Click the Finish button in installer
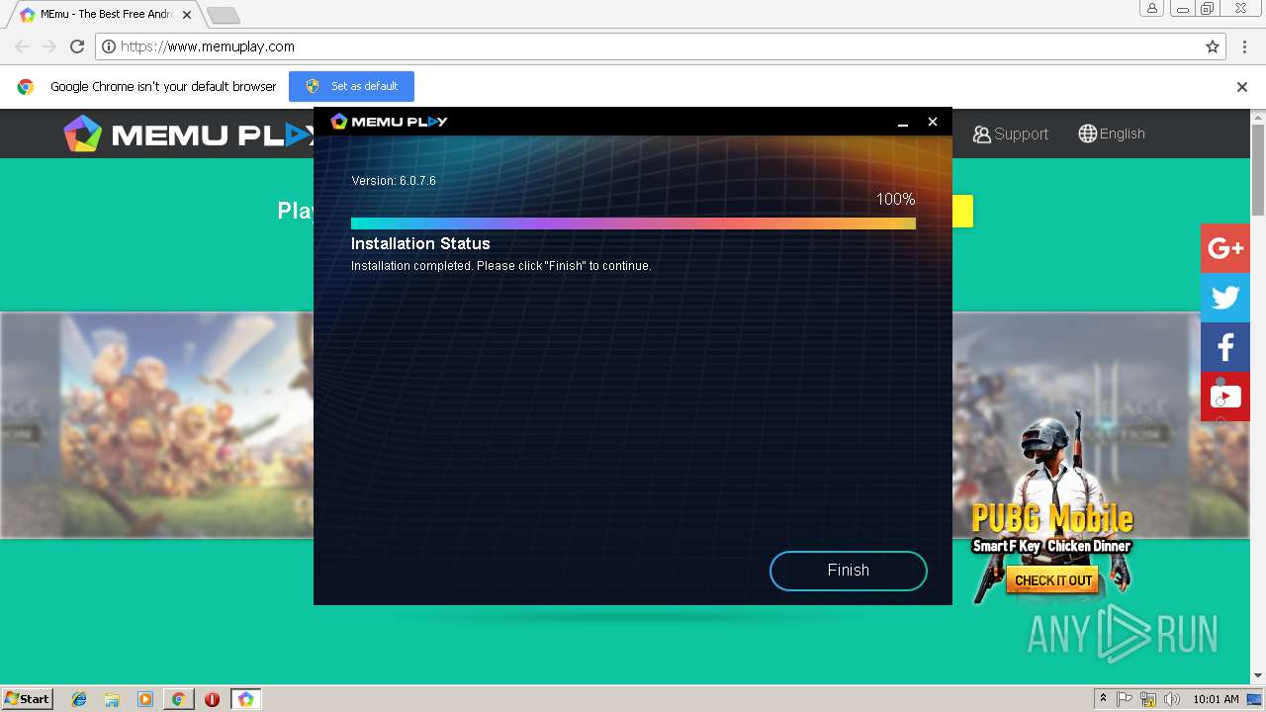Viewport: 1266px width, 712px height. tap(848, 571)
